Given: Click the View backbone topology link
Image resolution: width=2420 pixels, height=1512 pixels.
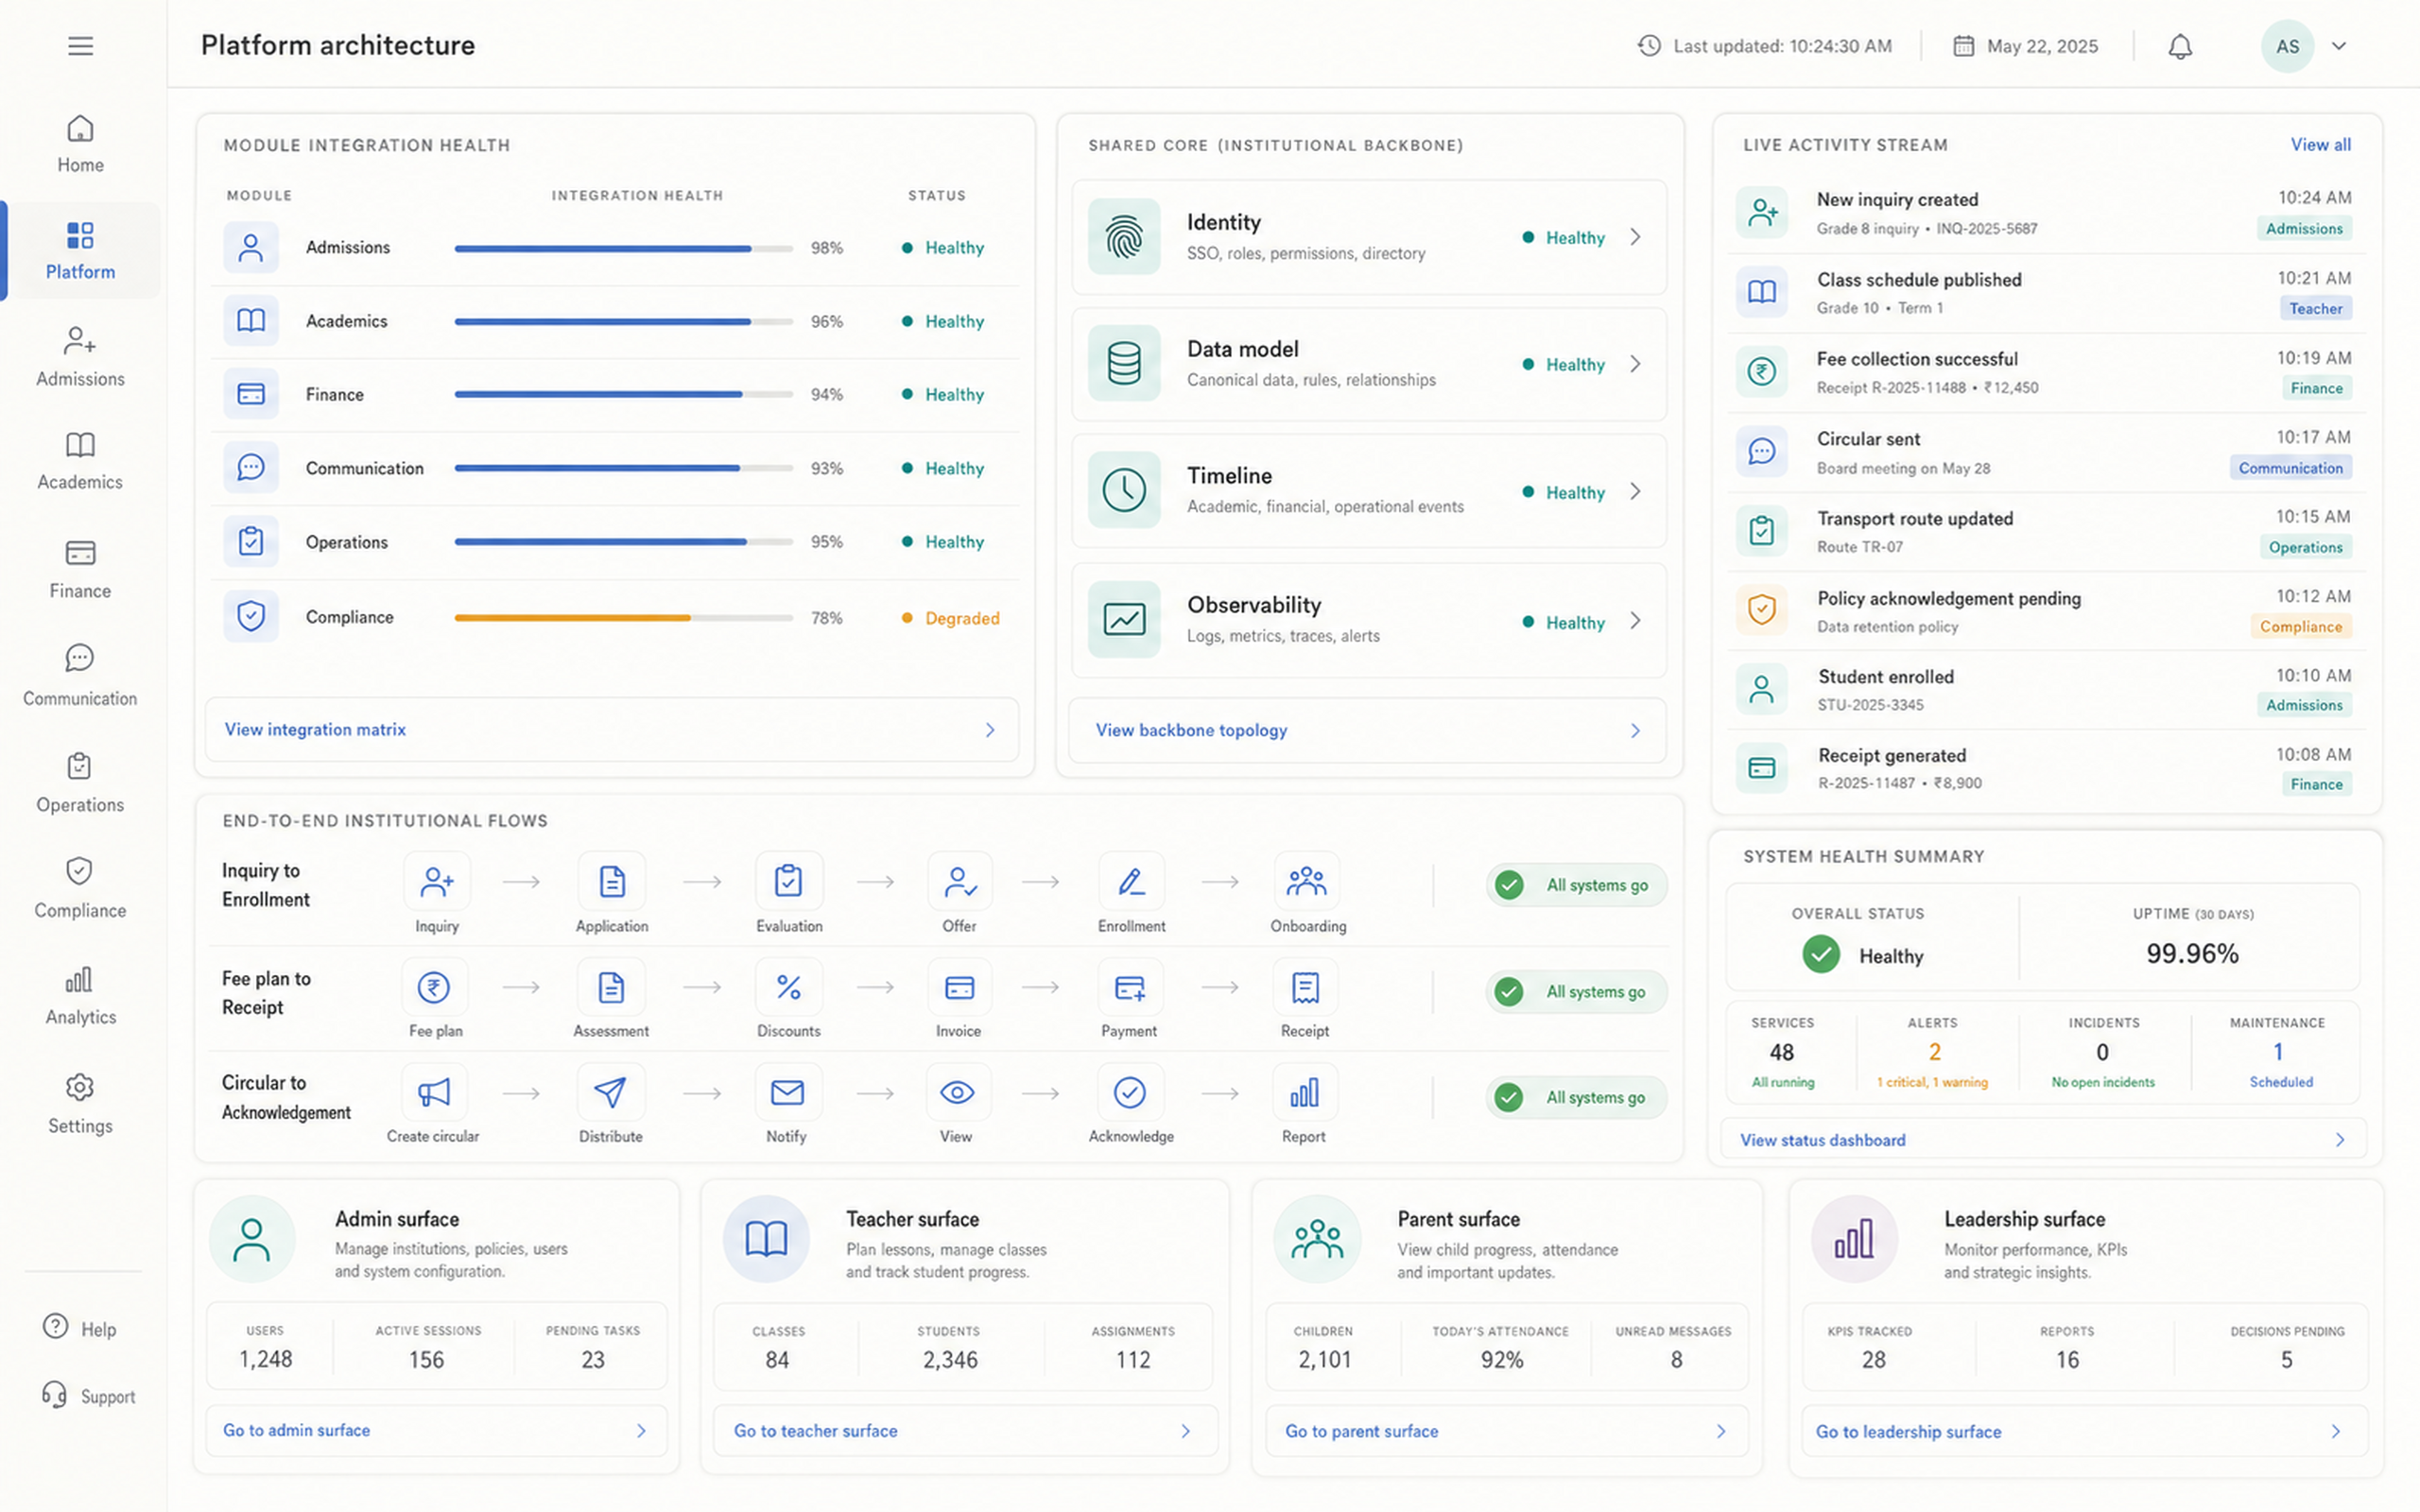Looking at the screenshot, I should click(x=1191, y=731).
